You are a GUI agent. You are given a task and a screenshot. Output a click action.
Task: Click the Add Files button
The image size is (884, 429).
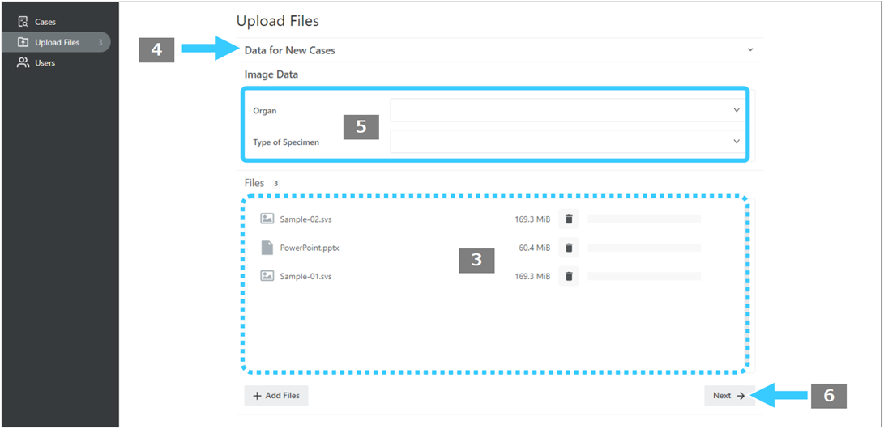click(x=276, y=396)
